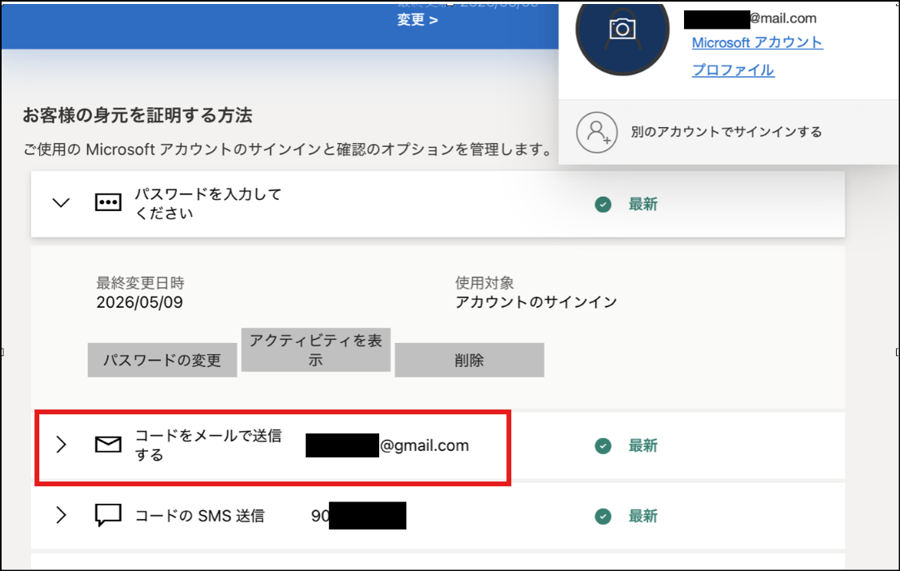Viewport: 900px width, 571px height.
Task: Click the @gmail.com address text
Action: [x=424, y=446]
